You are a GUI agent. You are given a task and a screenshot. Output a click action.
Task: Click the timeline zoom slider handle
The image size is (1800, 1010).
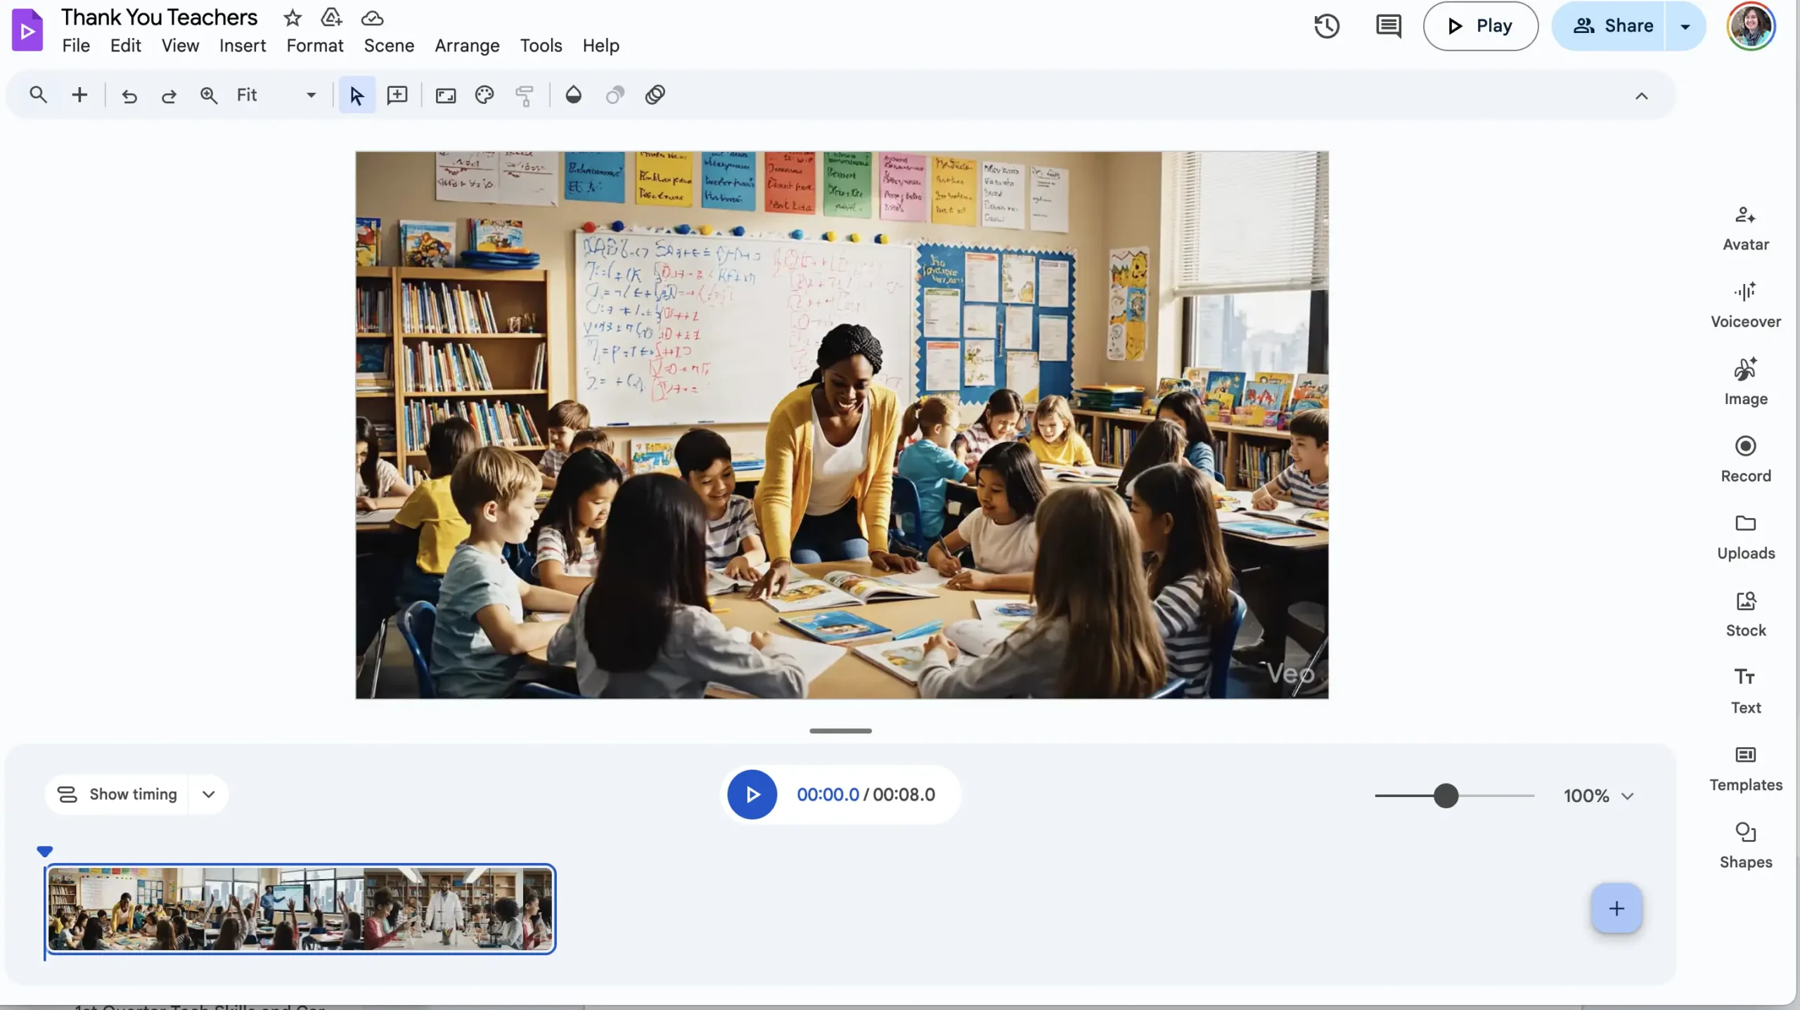[1446, 796]
